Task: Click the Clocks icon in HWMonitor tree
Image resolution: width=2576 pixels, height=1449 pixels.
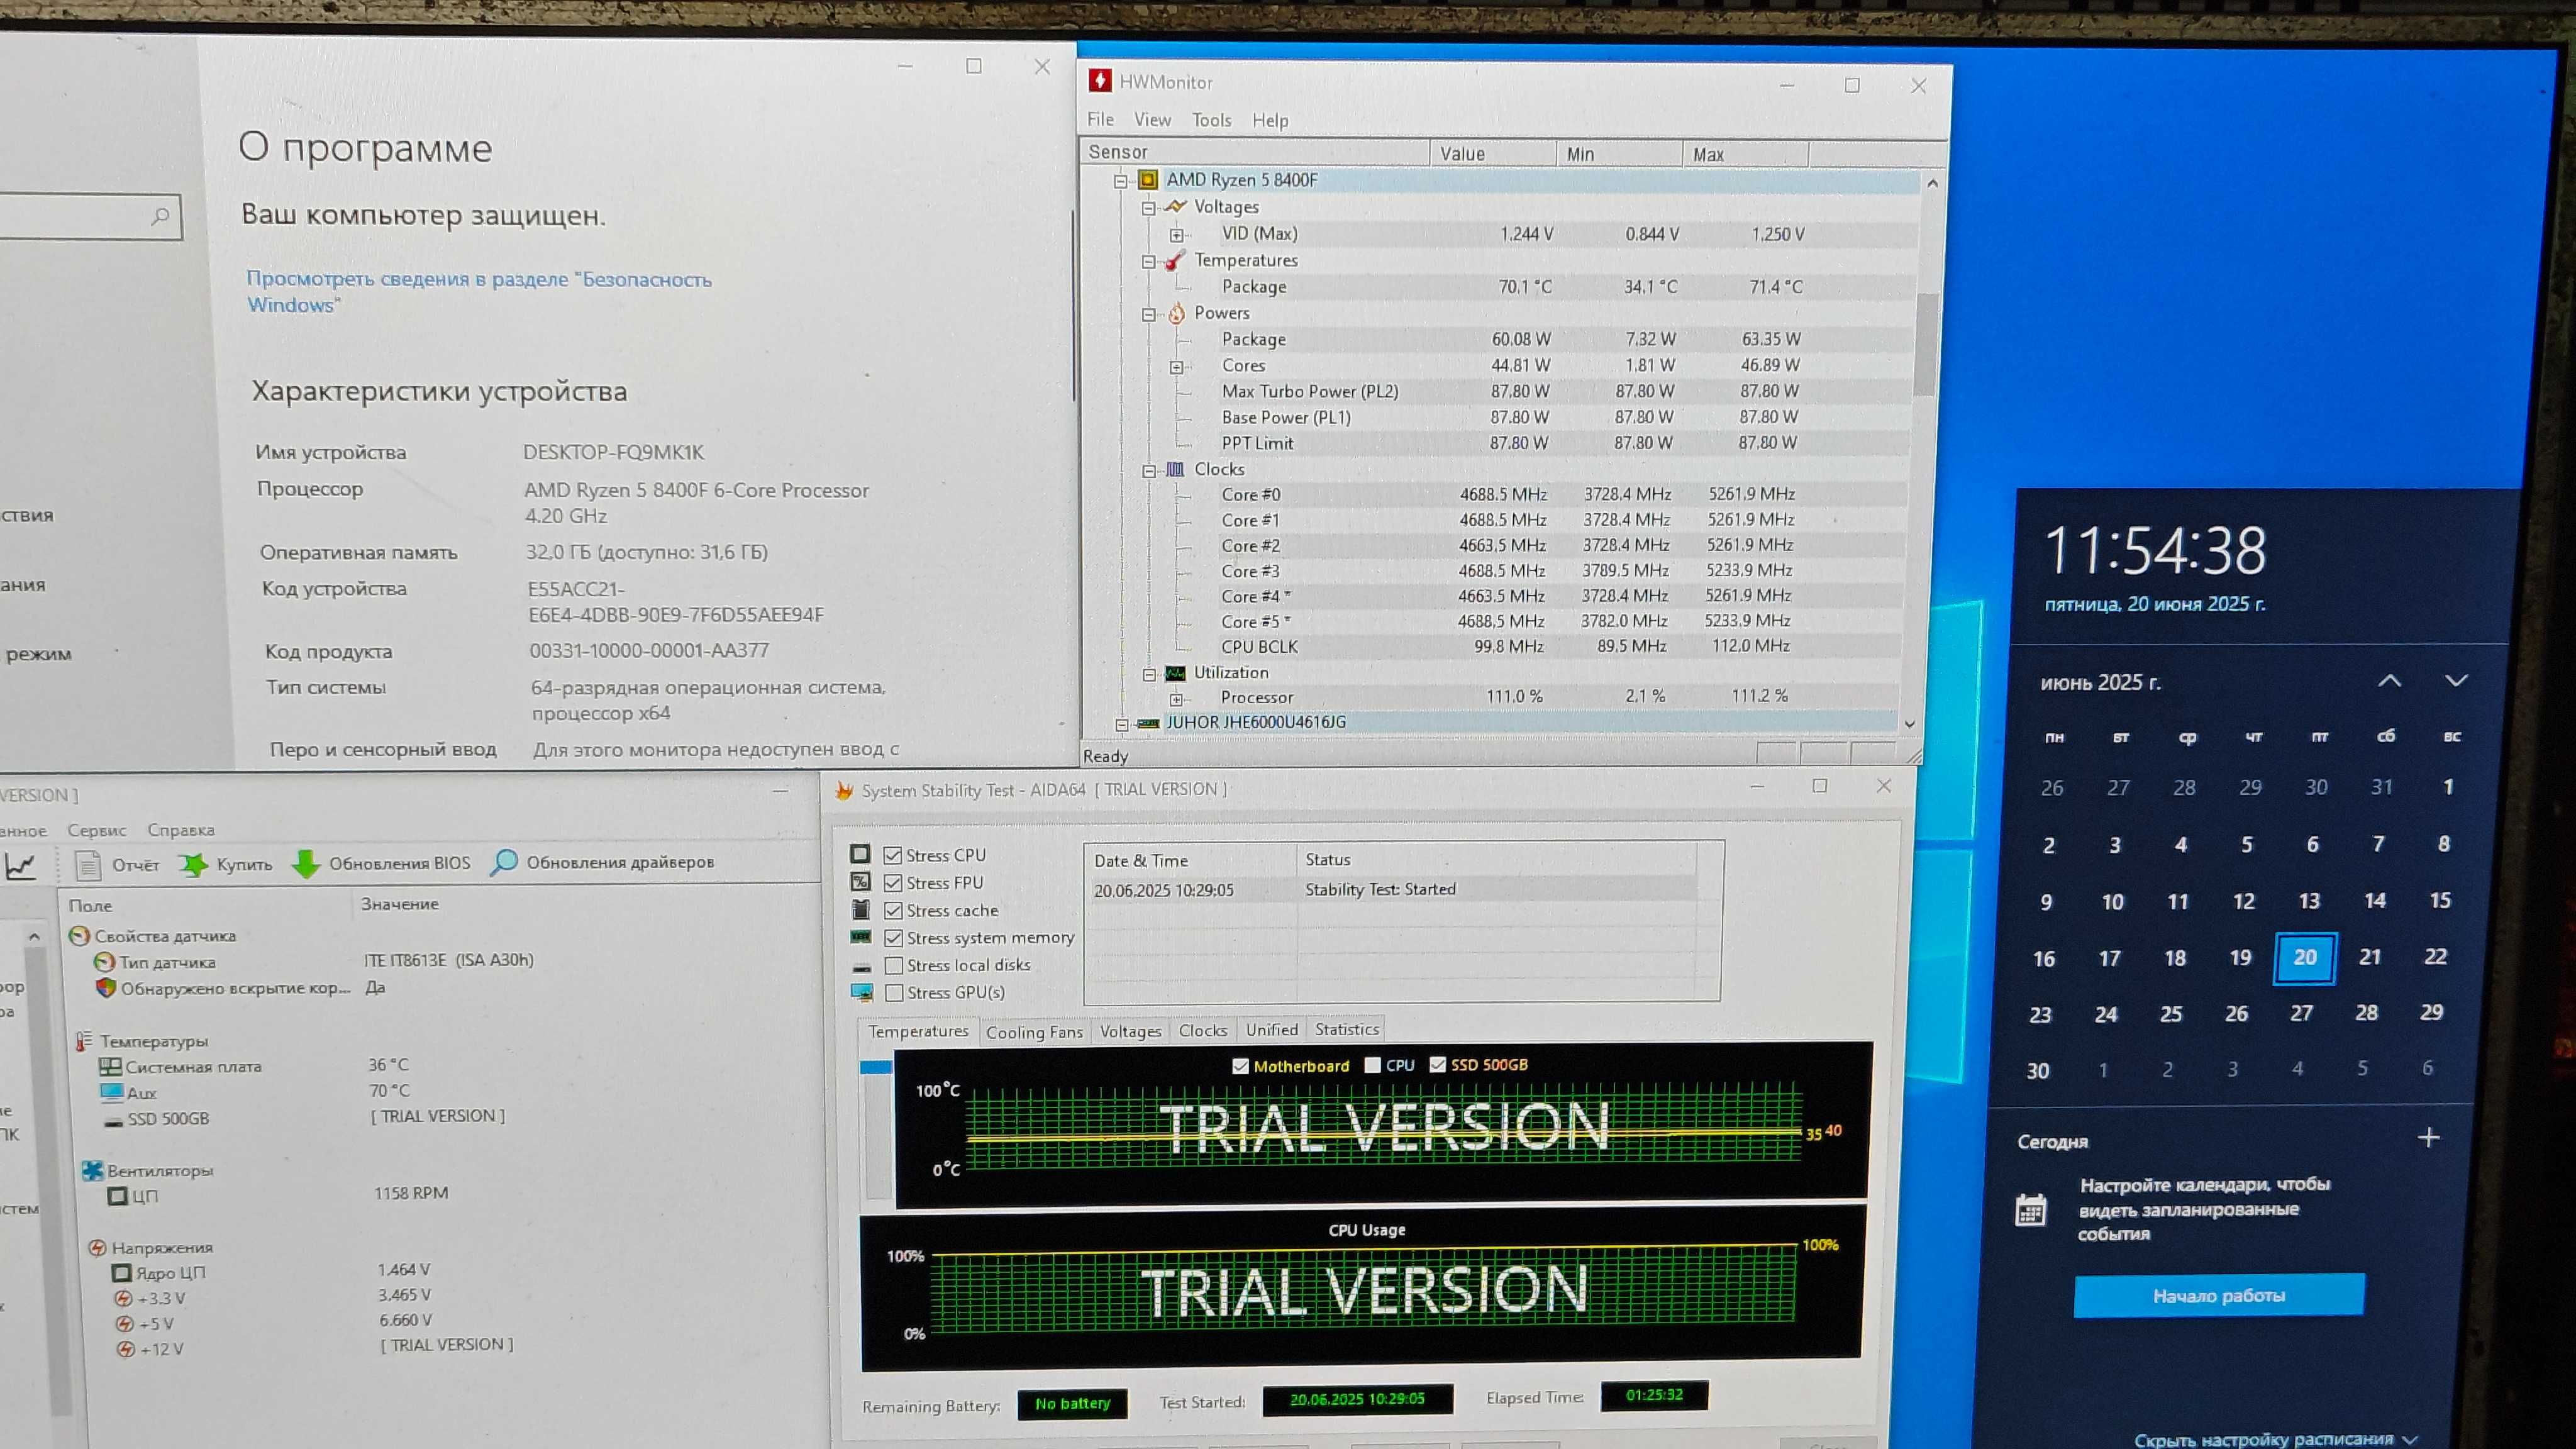Action: (x=1176, y=469)
